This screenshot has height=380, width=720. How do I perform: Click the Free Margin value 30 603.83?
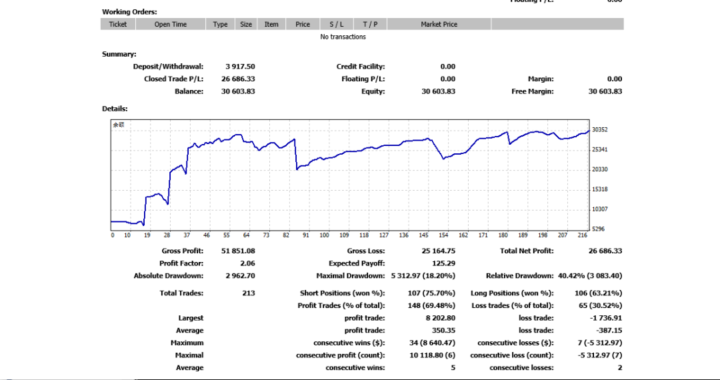[605, 91]
